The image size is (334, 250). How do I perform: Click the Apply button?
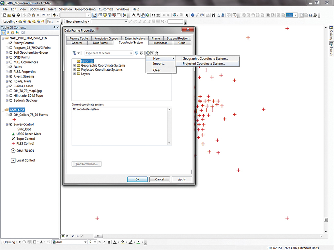tap(182, 179)
